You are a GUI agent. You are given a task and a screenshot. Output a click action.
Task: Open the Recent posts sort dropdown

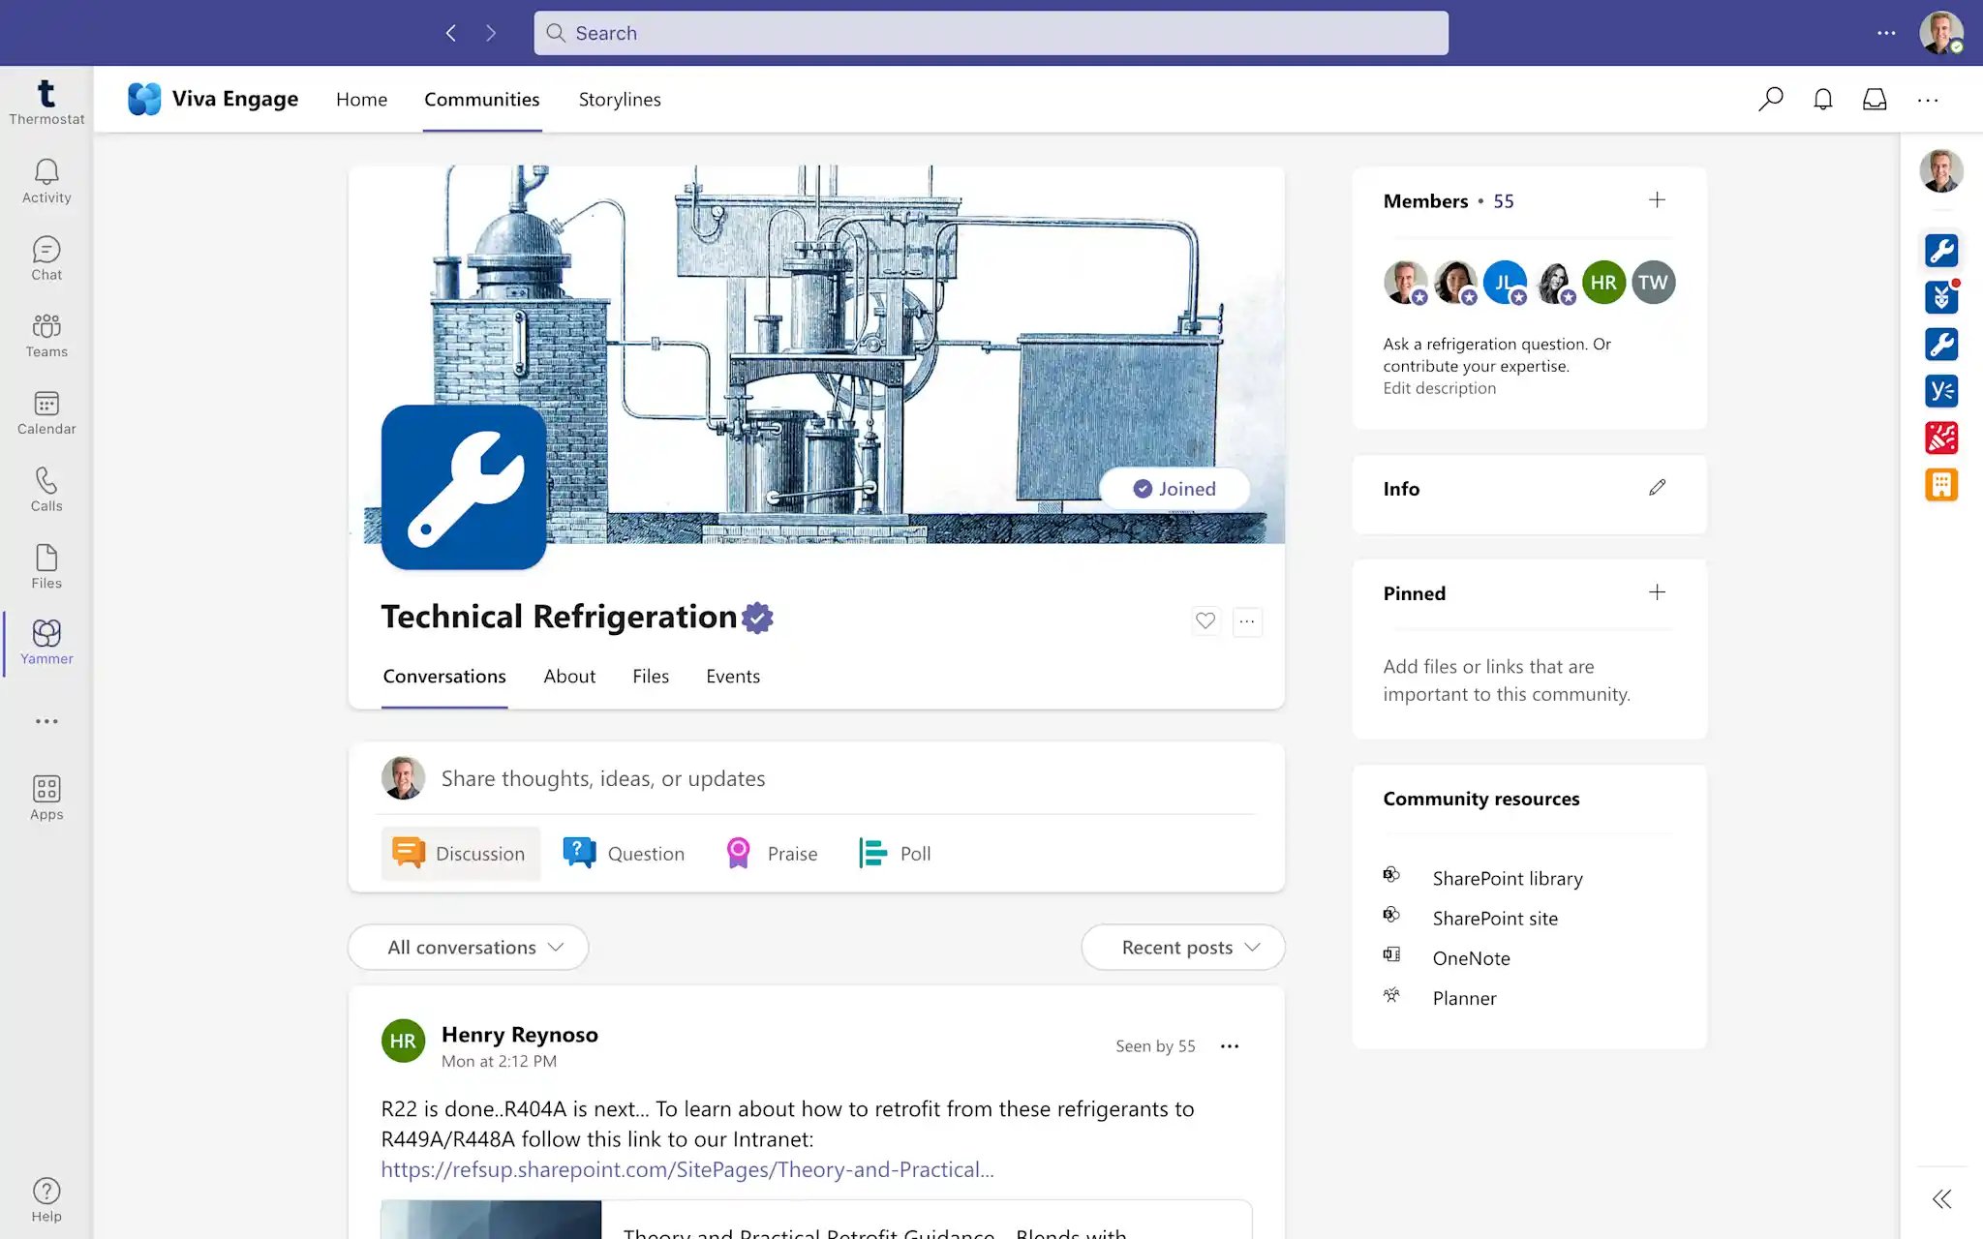(x=1182, y=947)
